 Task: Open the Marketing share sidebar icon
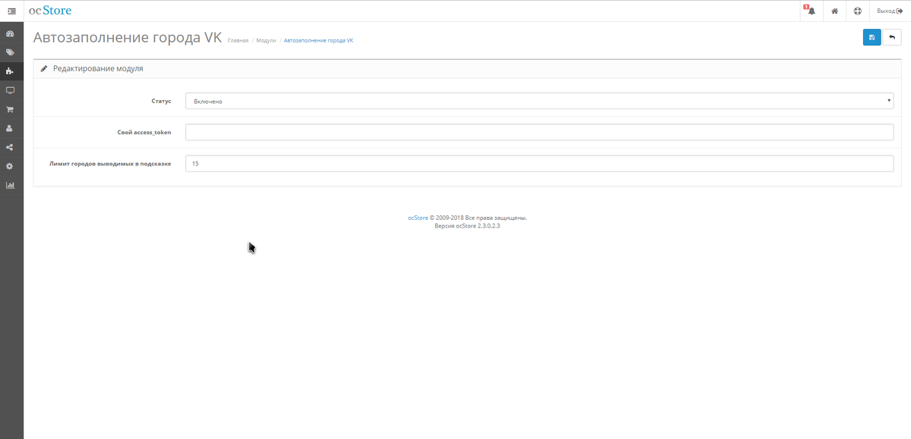pyautogui.click(x=10, y=147)
